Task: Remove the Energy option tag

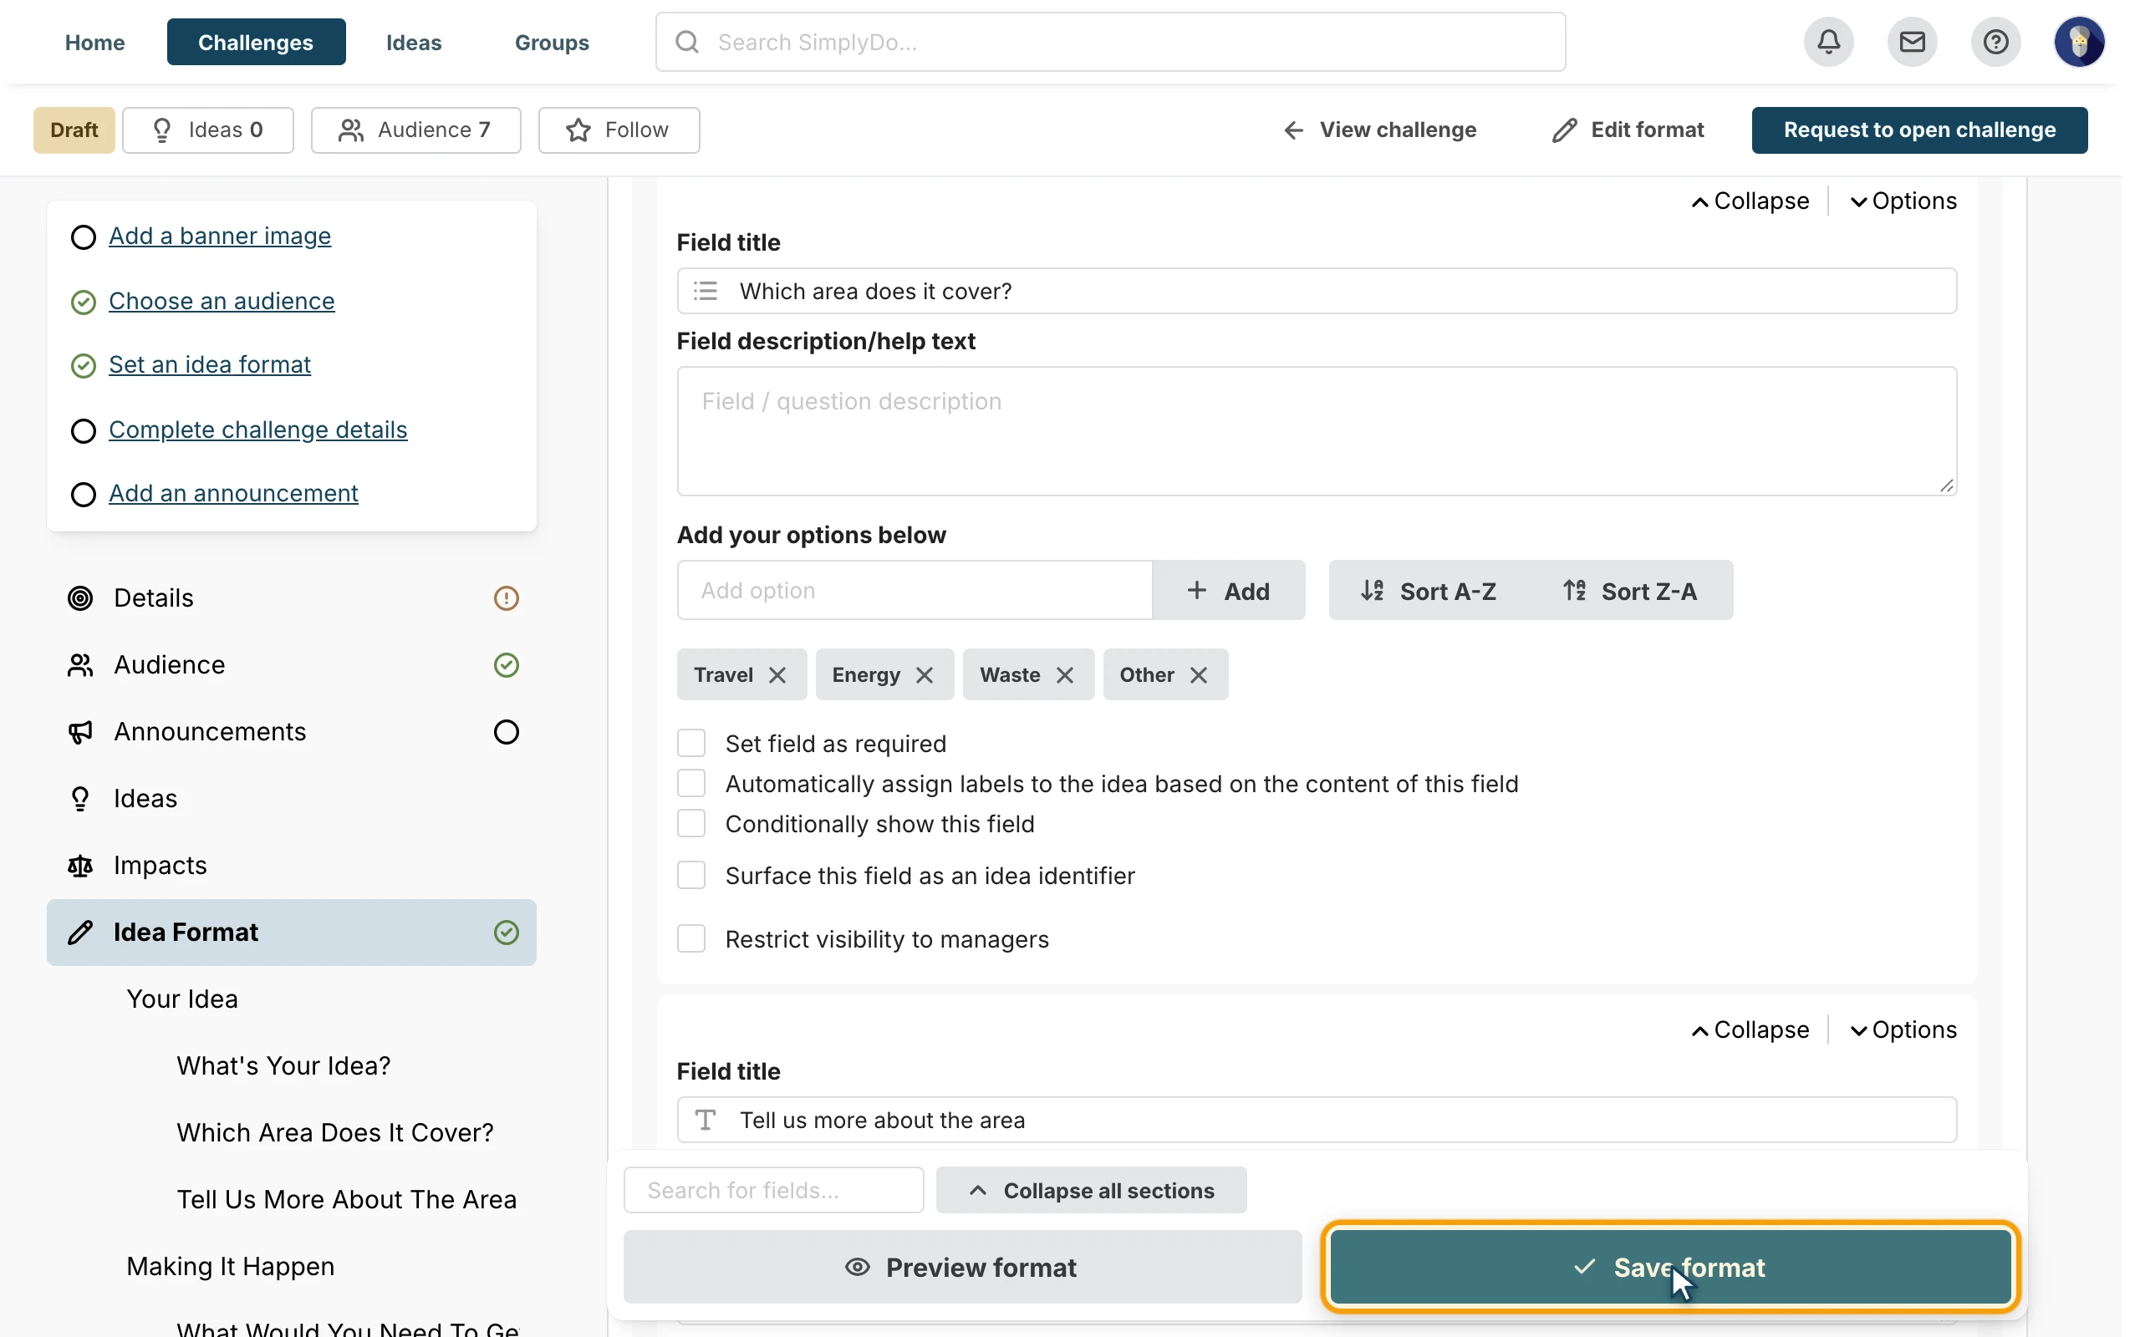Action: pyautogui.click(x=925, y=675)
